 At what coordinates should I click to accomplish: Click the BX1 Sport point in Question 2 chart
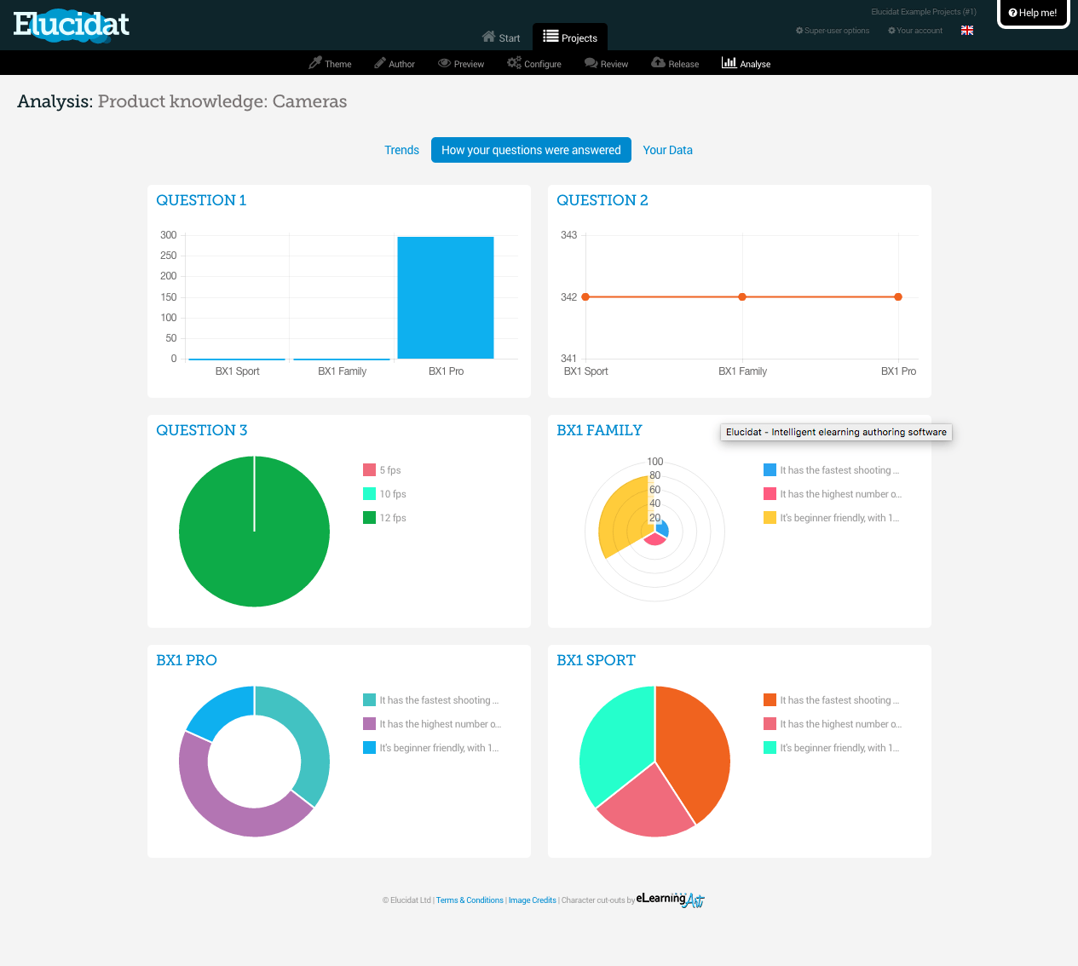pos(585,296)
